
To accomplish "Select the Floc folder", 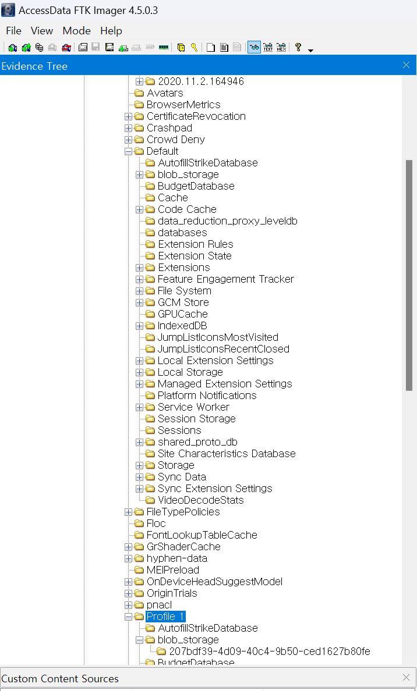I will 156,523.
